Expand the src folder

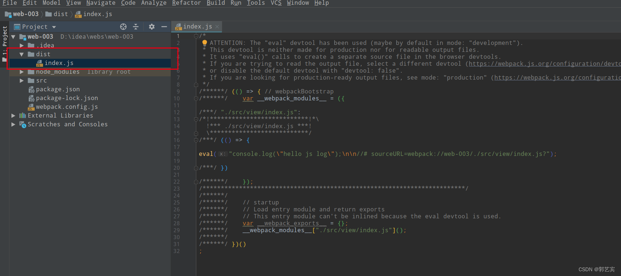[x=22, y=81]
